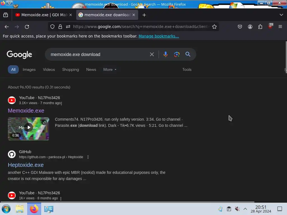Open the file manager from the taskbar
The image size is (287, 215).
pos(20,209)
